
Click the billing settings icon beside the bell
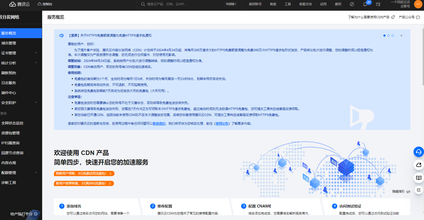[378, 4]
